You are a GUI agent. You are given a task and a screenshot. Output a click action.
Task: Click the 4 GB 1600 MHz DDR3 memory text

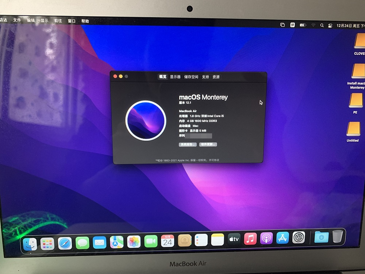202,121
